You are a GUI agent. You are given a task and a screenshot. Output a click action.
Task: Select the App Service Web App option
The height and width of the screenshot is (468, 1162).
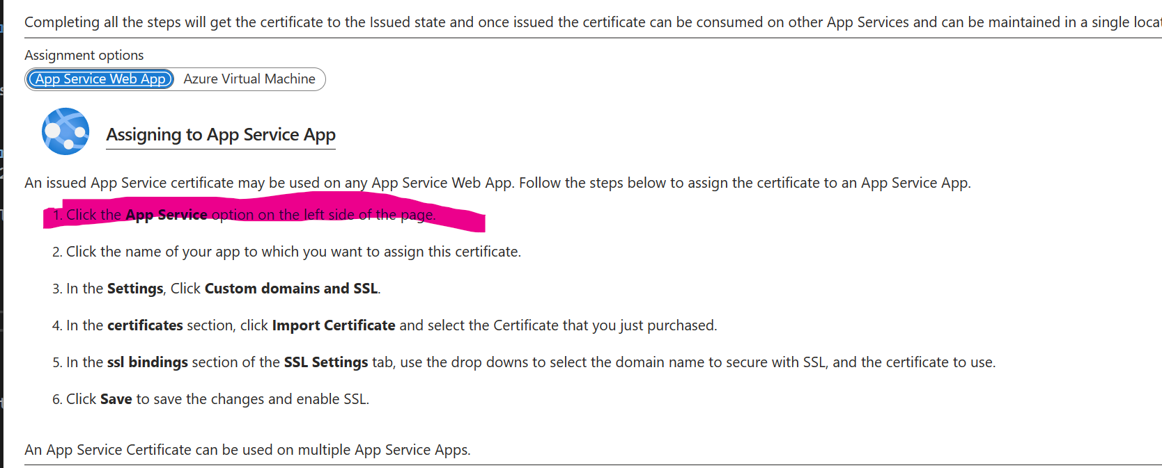tap(100, 79)
